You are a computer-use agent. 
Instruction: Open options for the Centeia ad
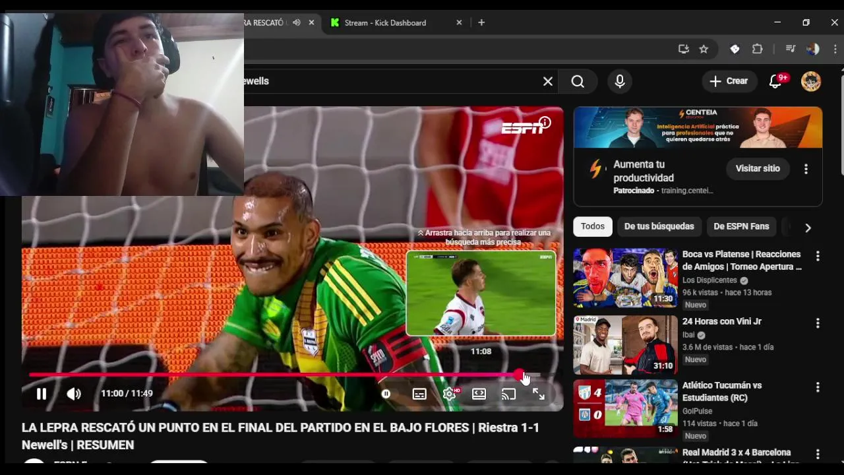(x=806, y=169)
